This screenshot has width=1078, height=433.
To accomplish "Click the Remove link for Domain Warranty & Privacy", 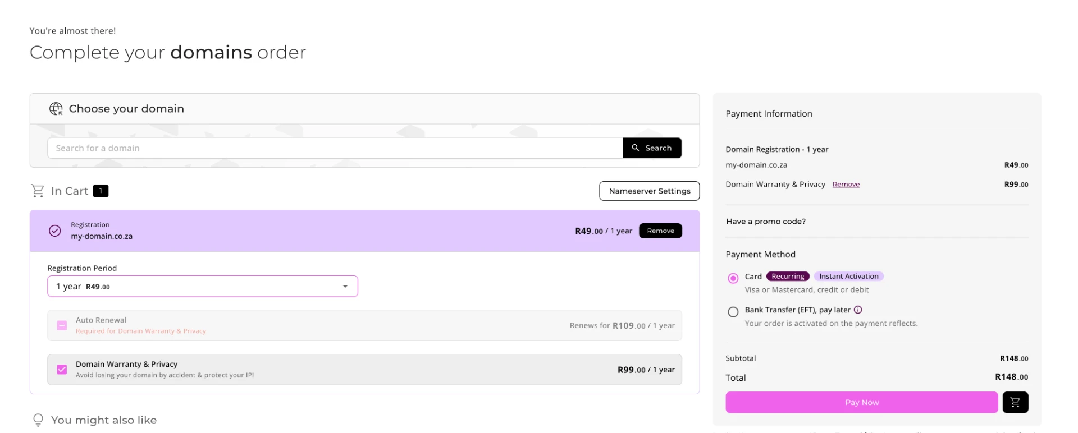I will (846, 185).
